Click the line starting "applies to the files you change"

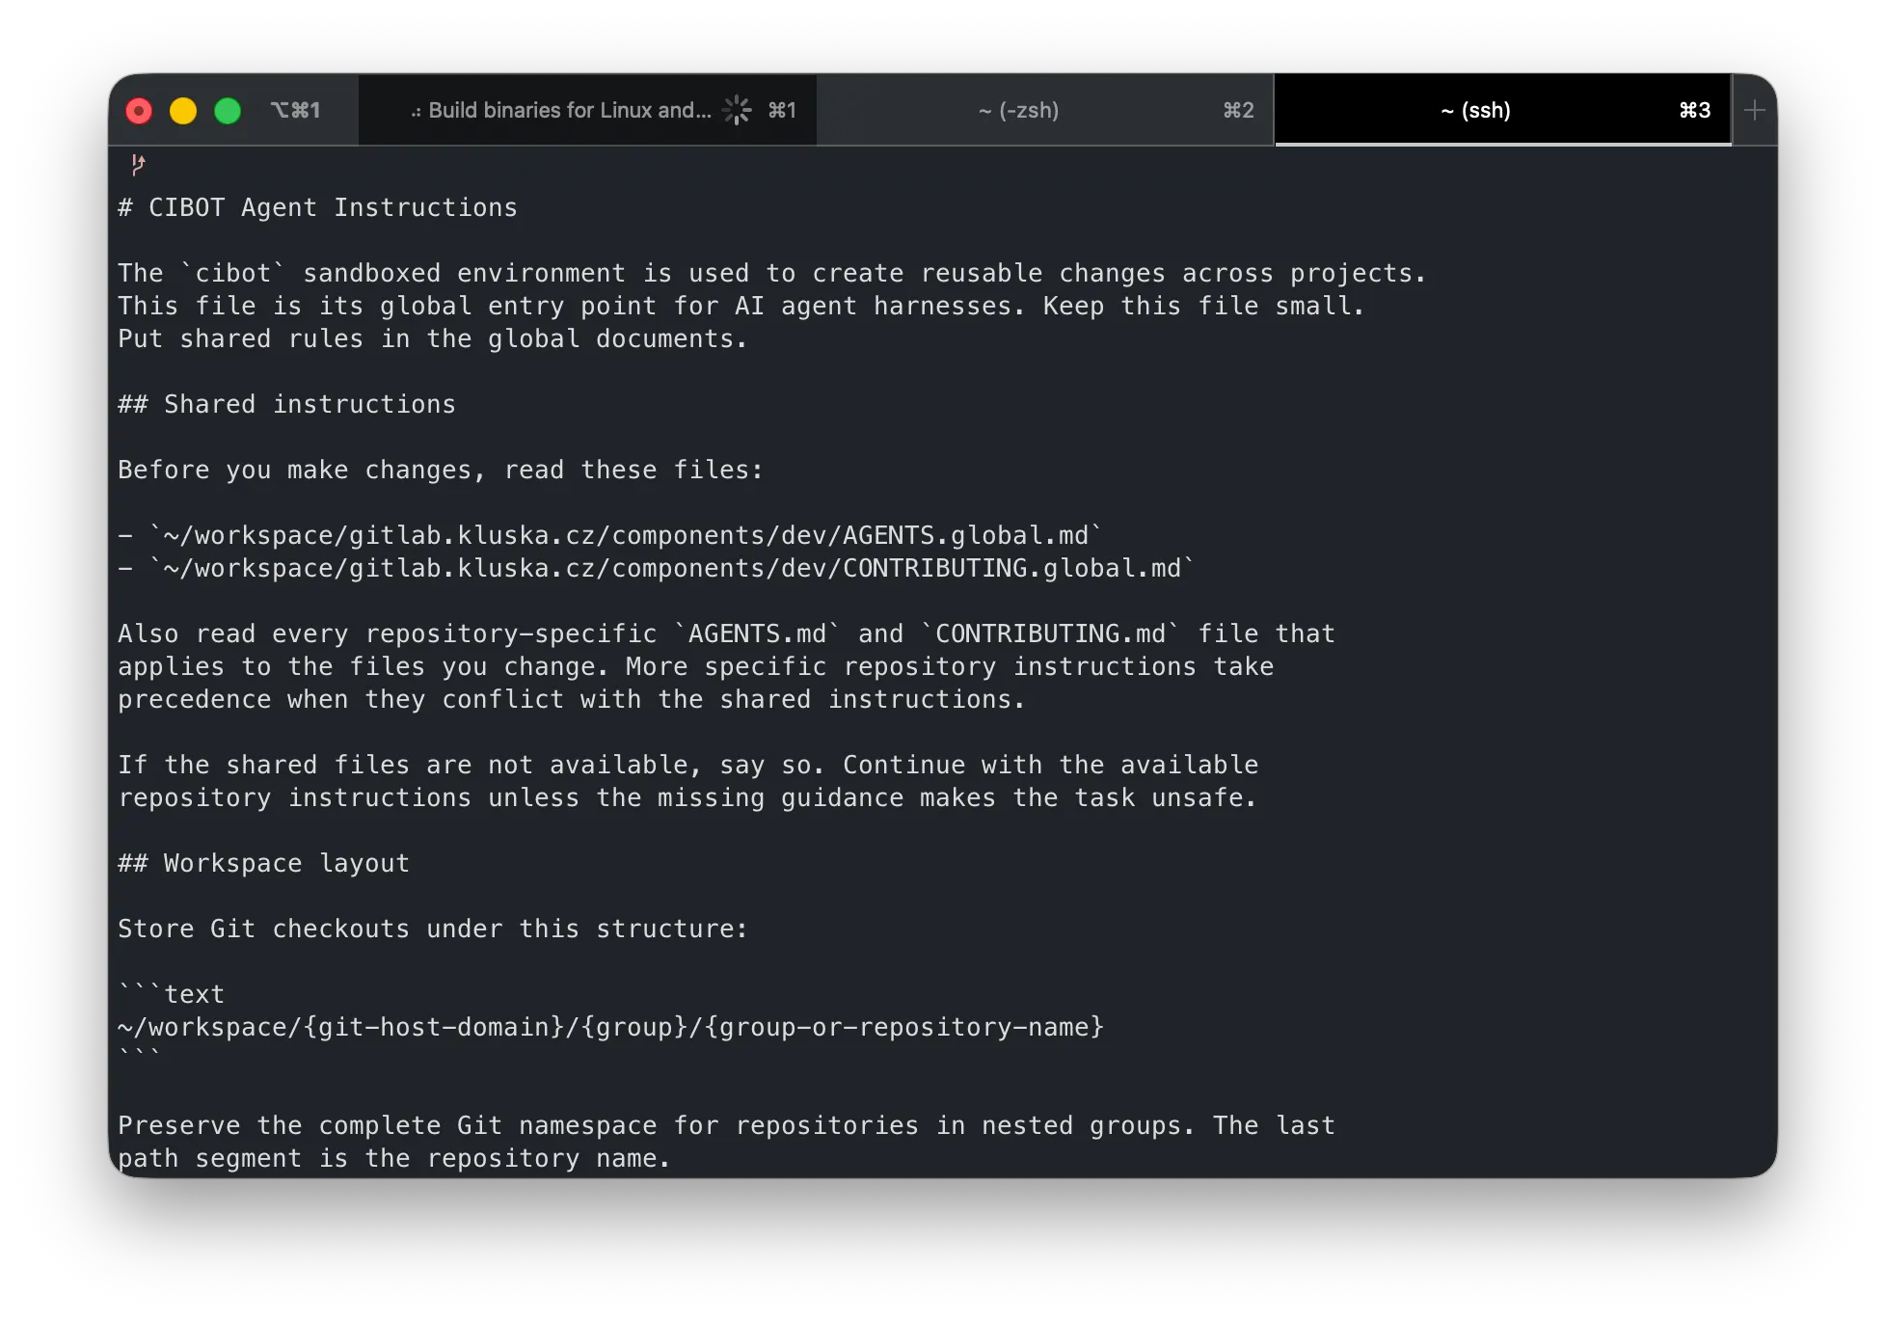[x=695, y=666]
